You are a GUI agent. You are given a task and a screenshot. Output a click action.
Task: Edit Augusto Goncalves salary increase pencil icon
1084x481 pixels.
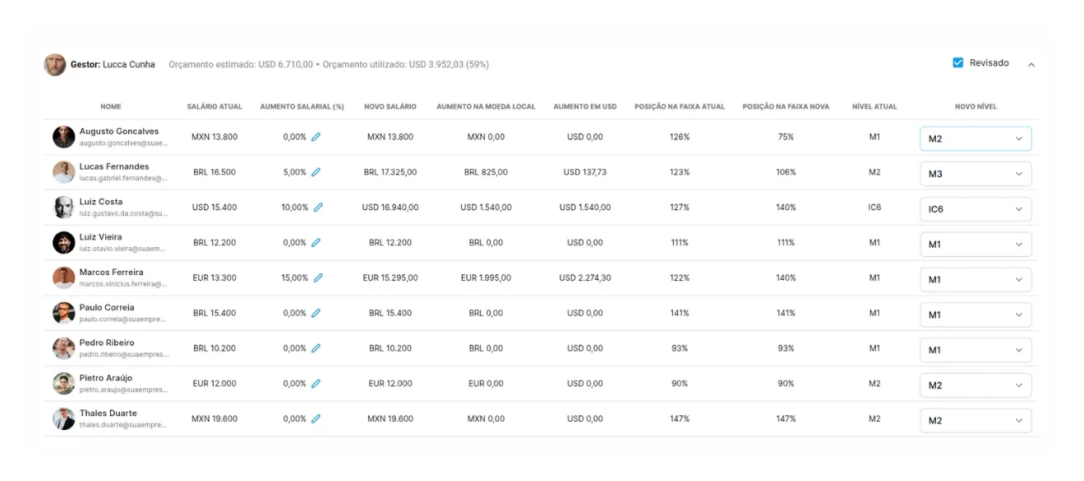point(316,137)
